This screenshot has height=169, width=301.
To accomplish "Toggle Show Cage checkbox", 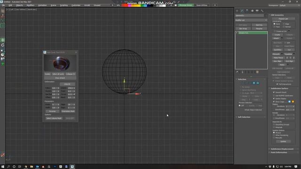I will (x=274, y=101).
